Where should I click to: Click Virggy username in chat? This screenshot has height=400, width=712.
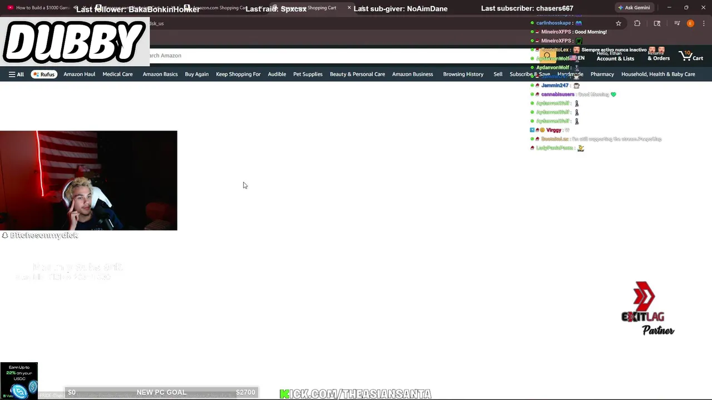pyautogui.click(x=553, y=130)
